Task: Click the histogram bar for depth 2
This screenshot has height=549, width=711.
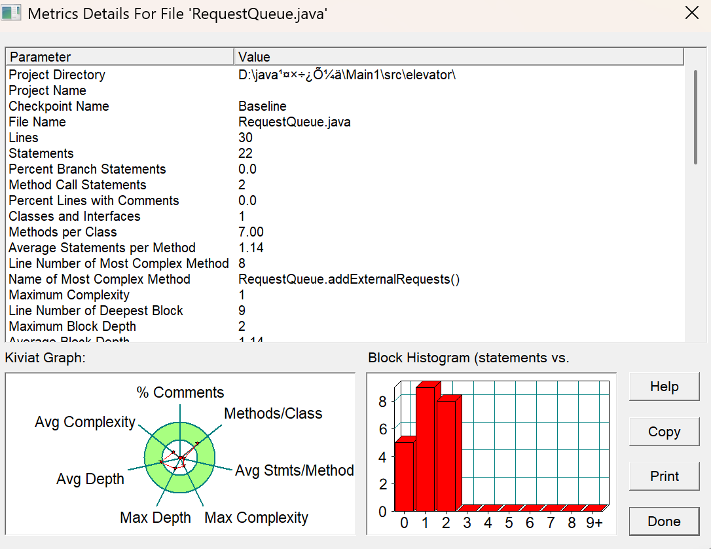Action: click(x=447, y=455)
